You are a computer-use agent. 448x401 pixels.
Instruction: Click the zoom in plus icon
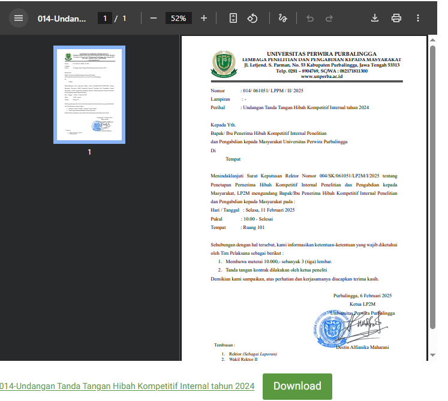pos(204,18)
